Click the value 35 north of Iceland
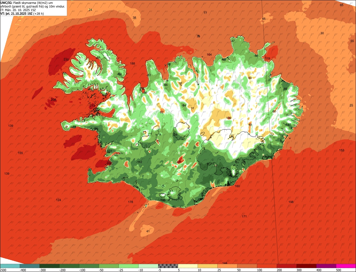Viewport: 356px width, 272px height. click(x=198, y=36)
